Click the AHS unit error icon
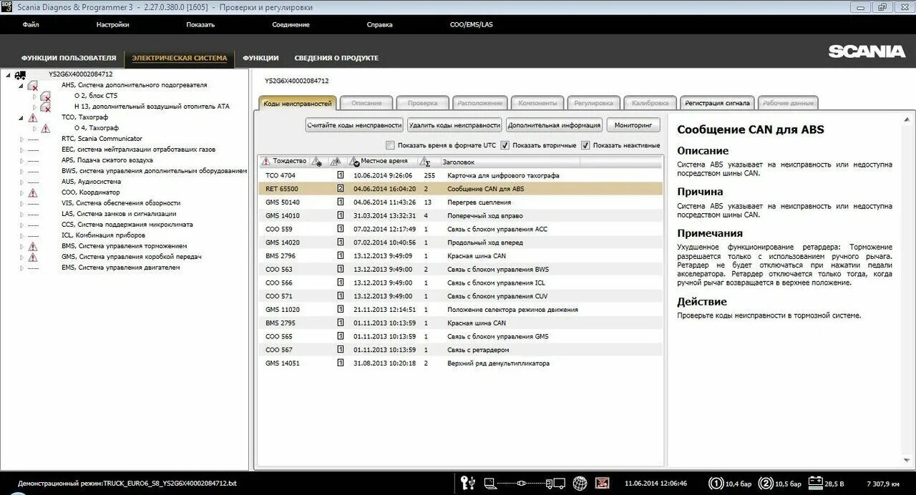This screenshot has width=916, height=495. click(x=32, y=85)
